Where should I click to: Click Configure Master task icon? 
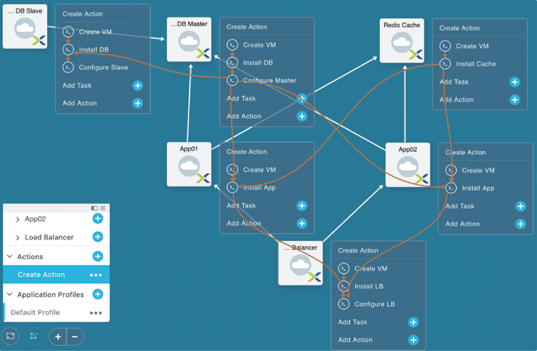tap(232, 81)
